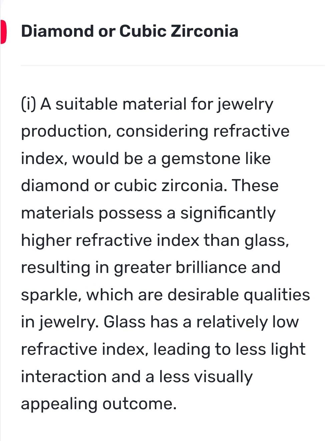
Task: Click the "Diamond or Cubic Zirconia" heading
Action: (129, 31)
